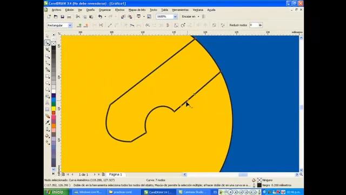346x195 pixels.
Task: Open the Ventana menu
Action: coord(198,10)
